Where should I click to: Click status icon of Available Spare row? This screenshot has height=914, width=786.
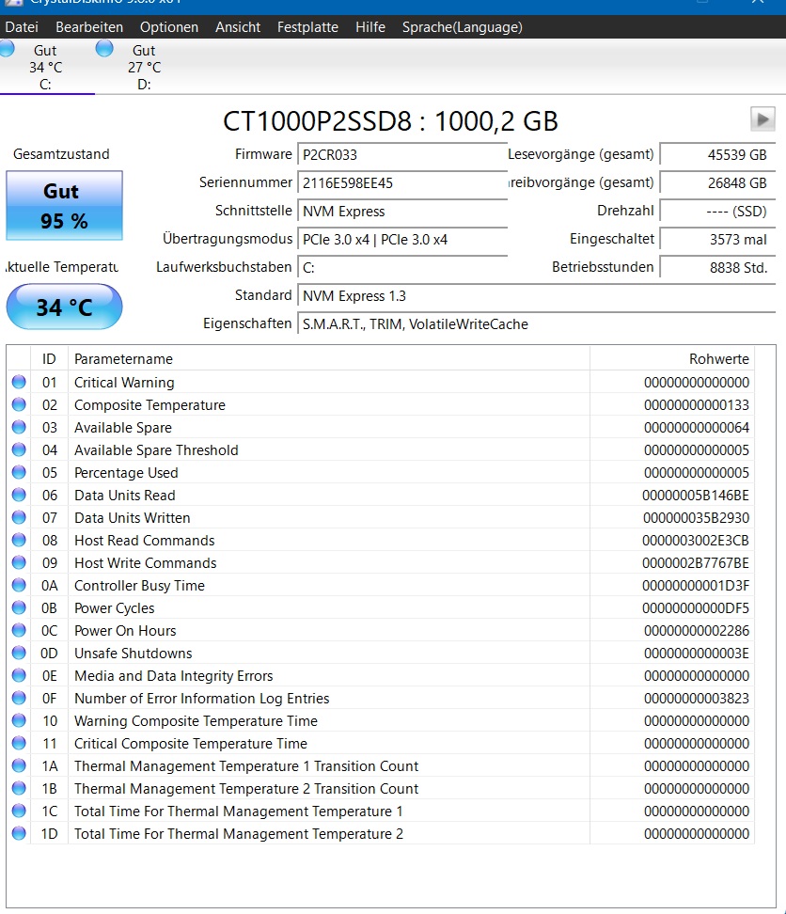point(19,427)
